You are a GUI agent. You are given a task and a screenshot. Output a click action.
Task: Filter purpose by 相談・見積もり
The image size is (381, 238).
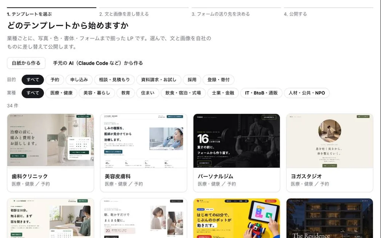(114, 80)
